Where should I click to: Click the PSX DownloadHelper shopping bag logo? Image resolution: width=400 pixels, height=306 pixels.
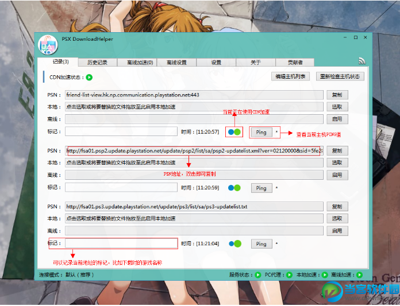(x=48, y=45)
